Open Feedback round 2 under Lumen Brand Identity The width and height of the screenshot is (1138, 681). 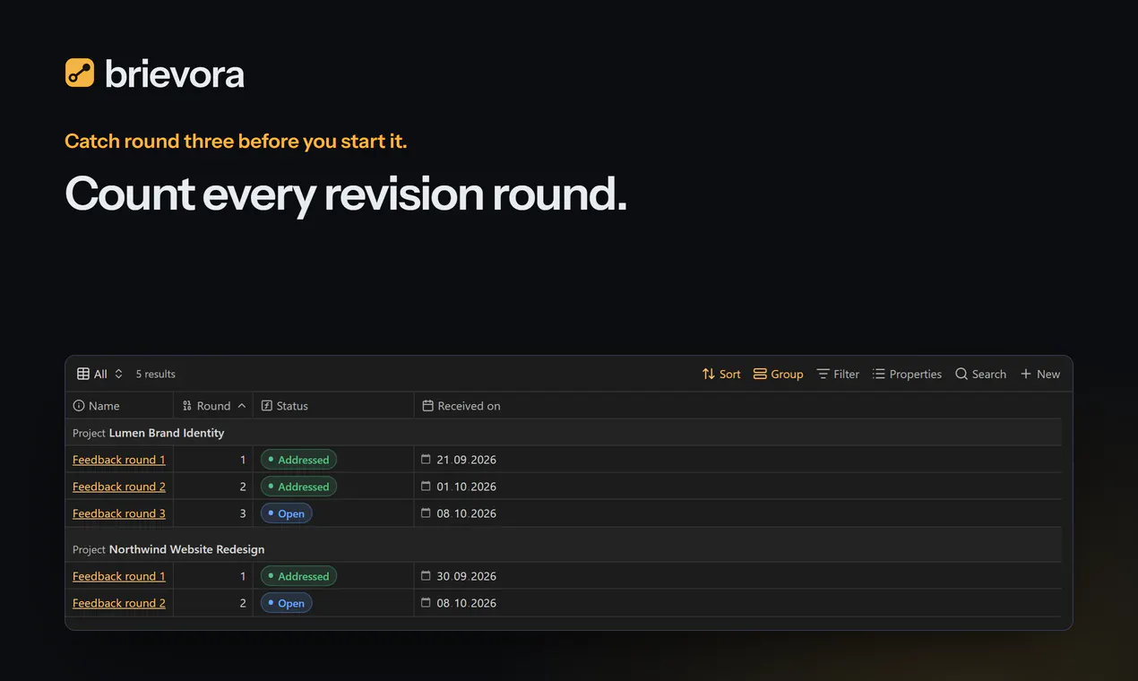tap(119, 487)
